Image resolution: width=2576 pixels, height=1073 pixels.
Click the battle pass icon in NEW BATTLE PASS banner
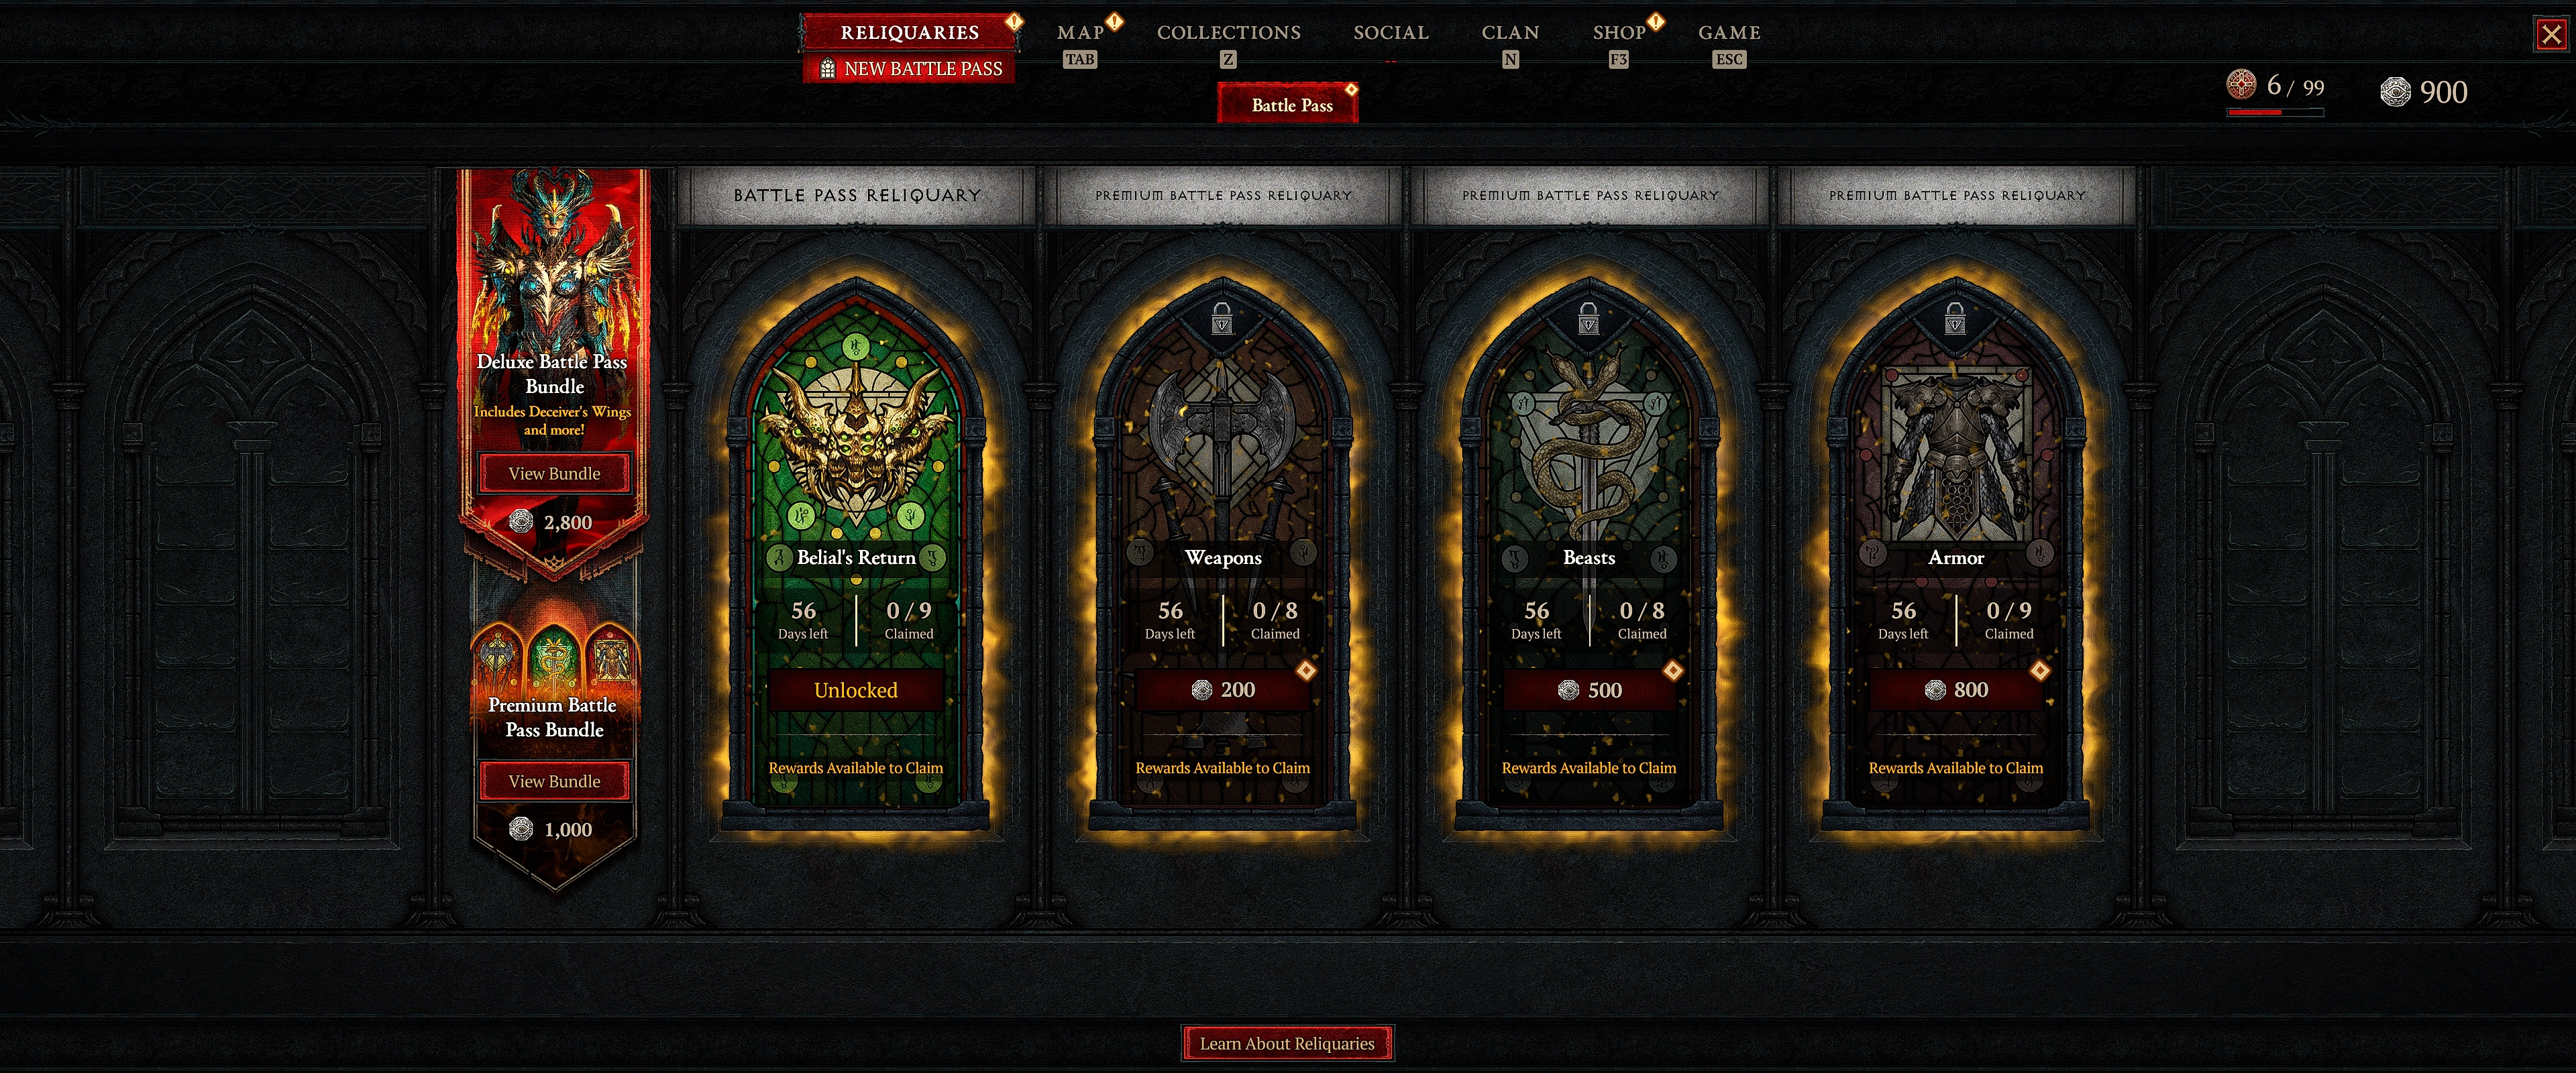point(827,69)
